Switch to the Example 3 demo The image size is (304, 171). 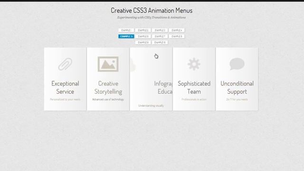(x=160, y=30)
